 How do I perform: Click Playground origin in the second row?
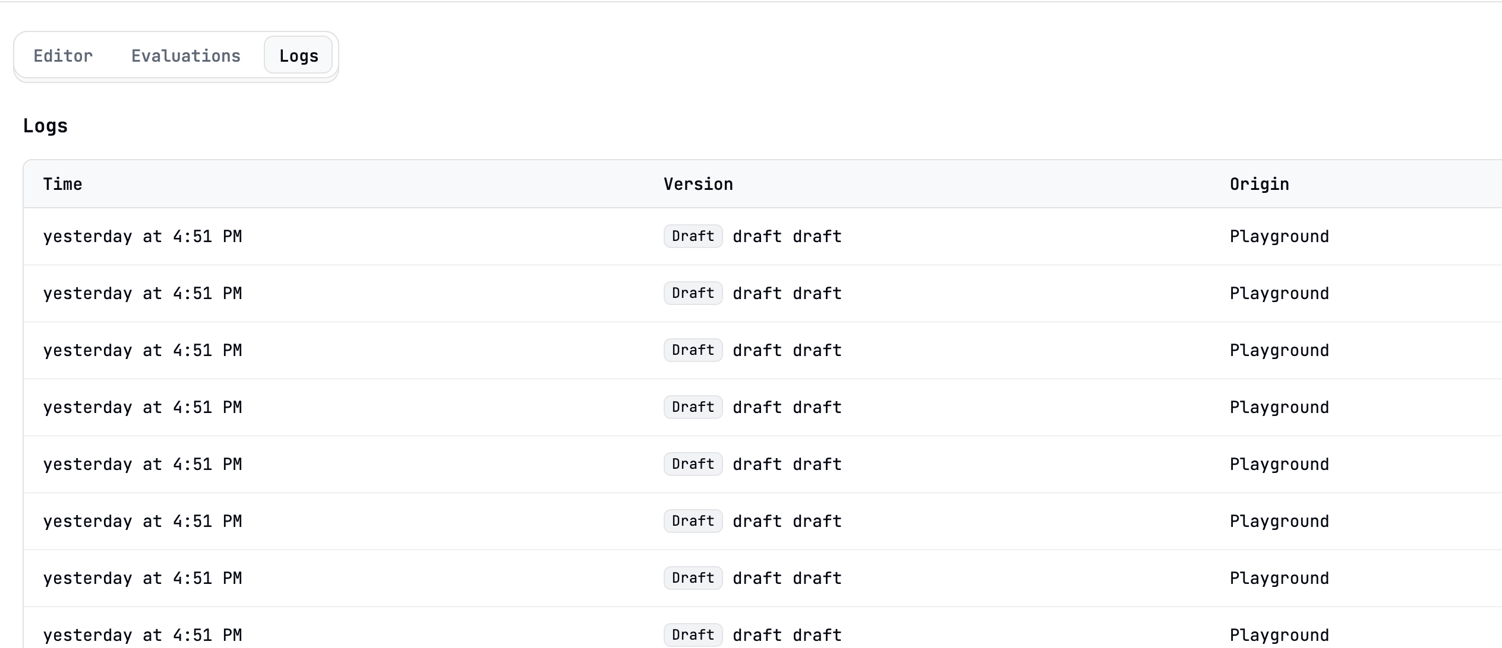coord(1279,293)
